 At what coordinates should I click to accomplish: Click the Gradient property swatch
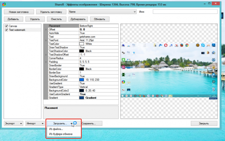pos(81,97)
